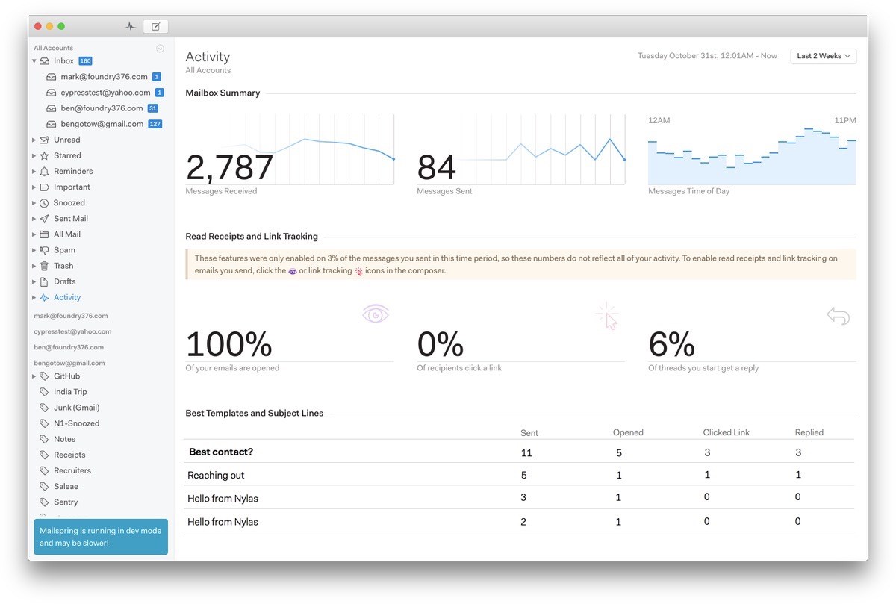The image size is (896, 604).
Task: Open the Last 2 Weeks dropdown
Action: point(823,56)
